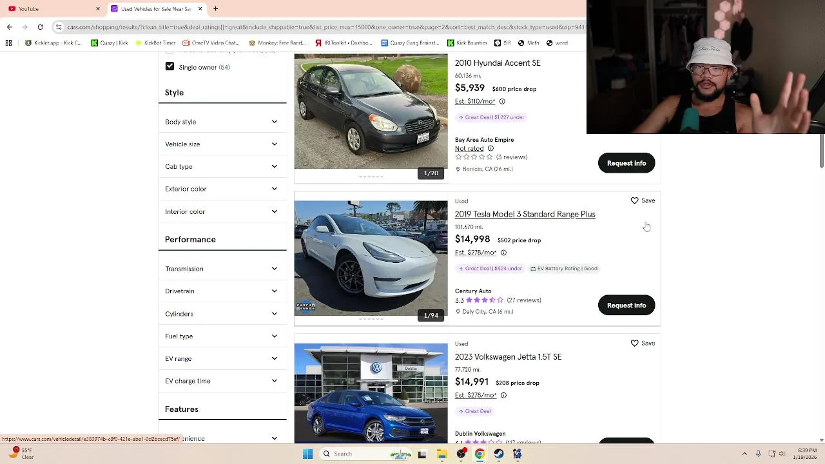This screenshot has height=464, width=825.
Task: Open the Kick Bounties bookmark
Action: click(467, 43)
